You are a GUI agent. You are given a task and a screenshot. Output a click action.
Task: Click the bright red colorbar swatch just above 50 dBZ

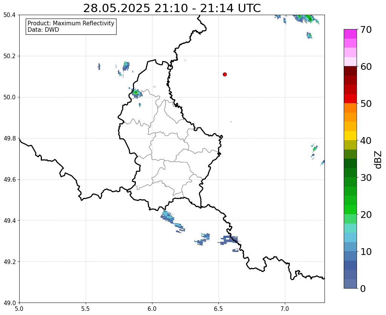pos(350,99)
